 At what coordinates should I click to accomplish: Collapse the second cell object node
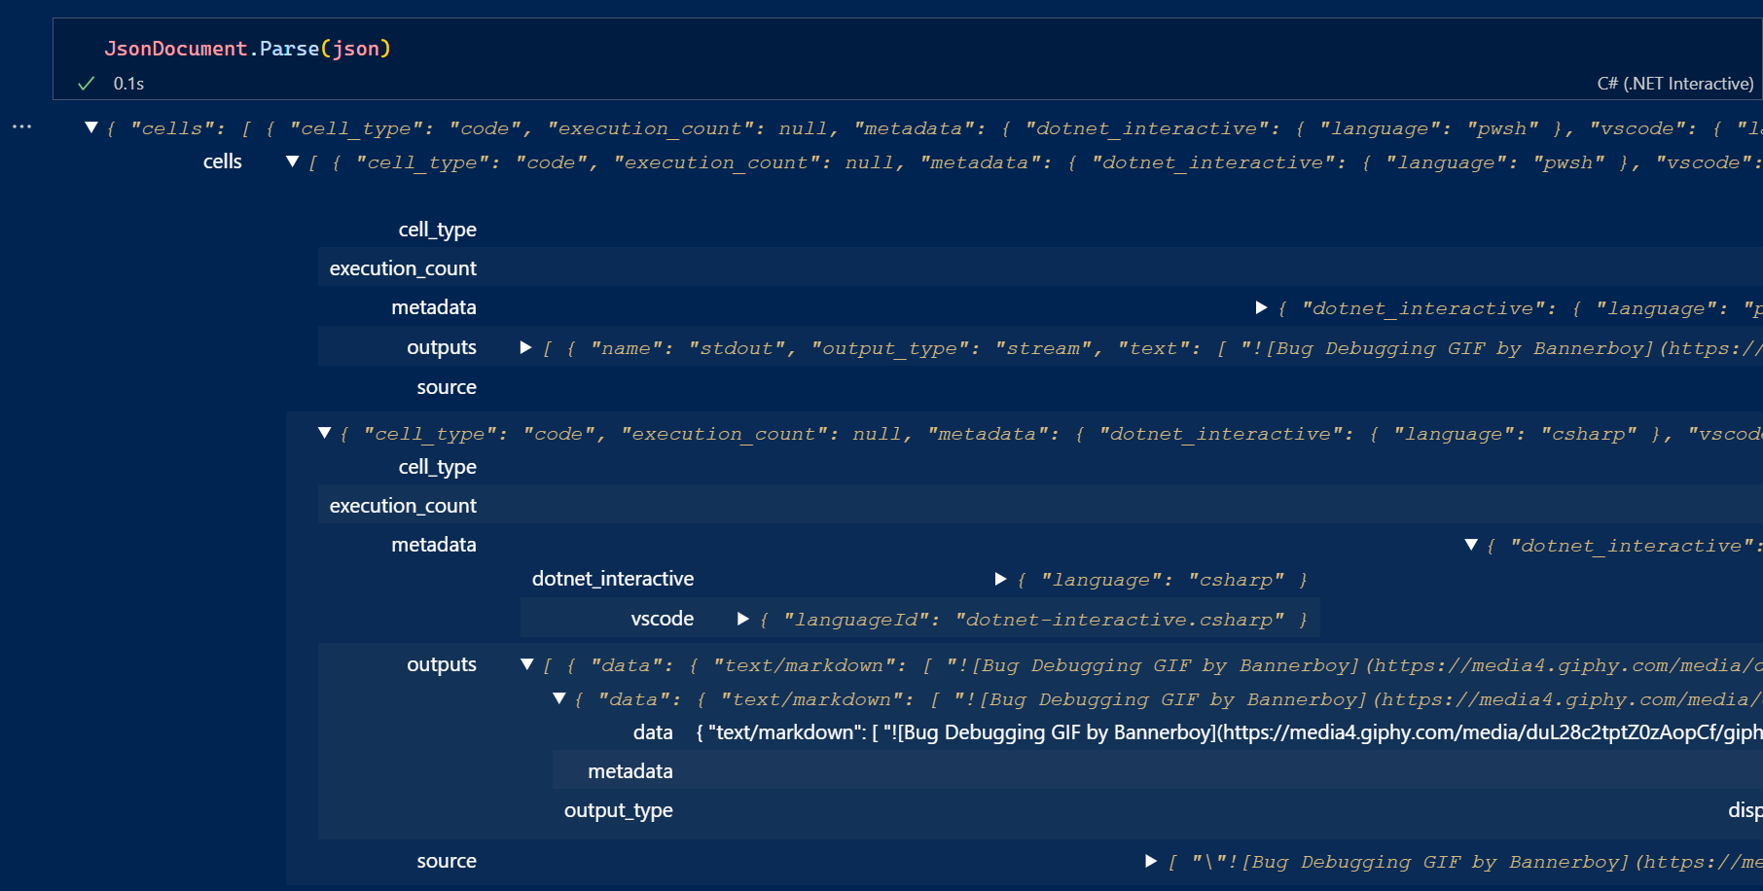pos(325,433)
